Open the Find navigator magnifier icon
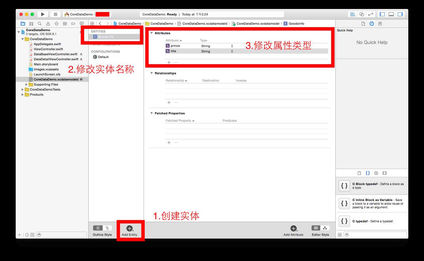This screenshot has height=261, width=424. [40, 24]
